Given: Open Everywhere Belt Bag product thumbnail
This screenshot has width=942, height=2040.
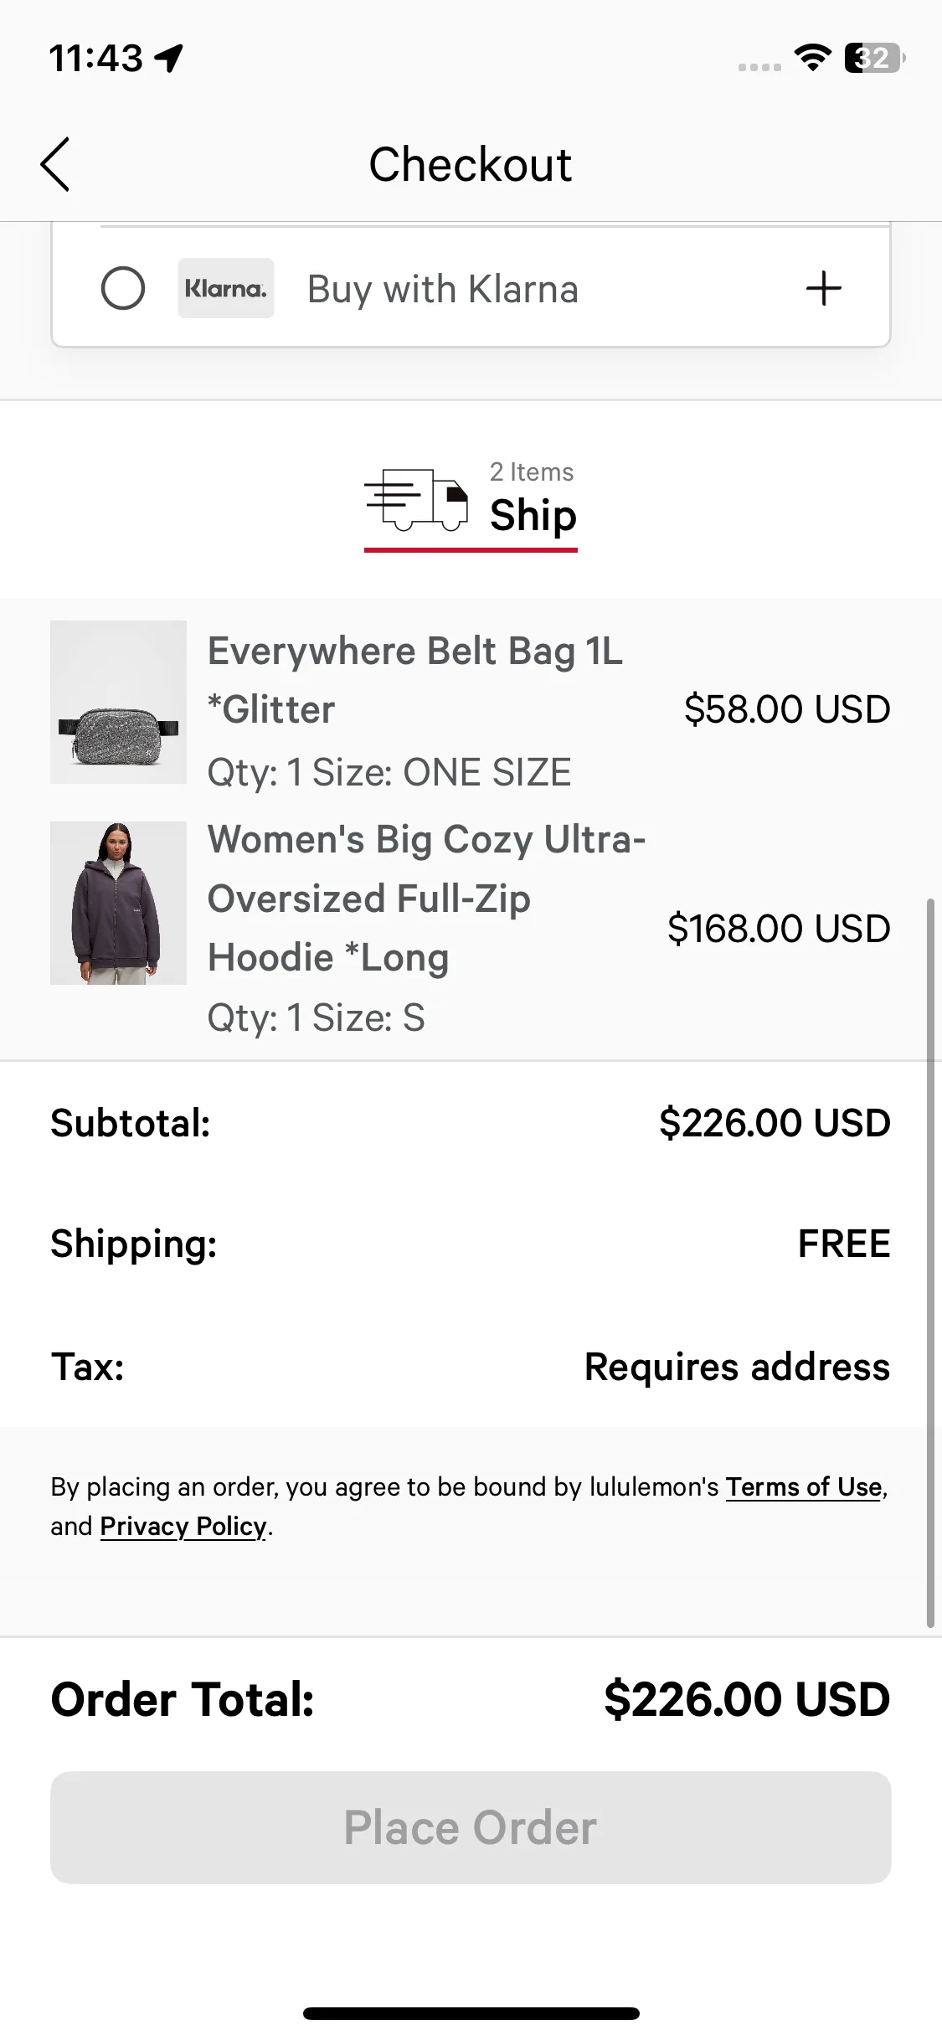Looking at the screenshot, I should pyautogui.click(x=118, y=702).
